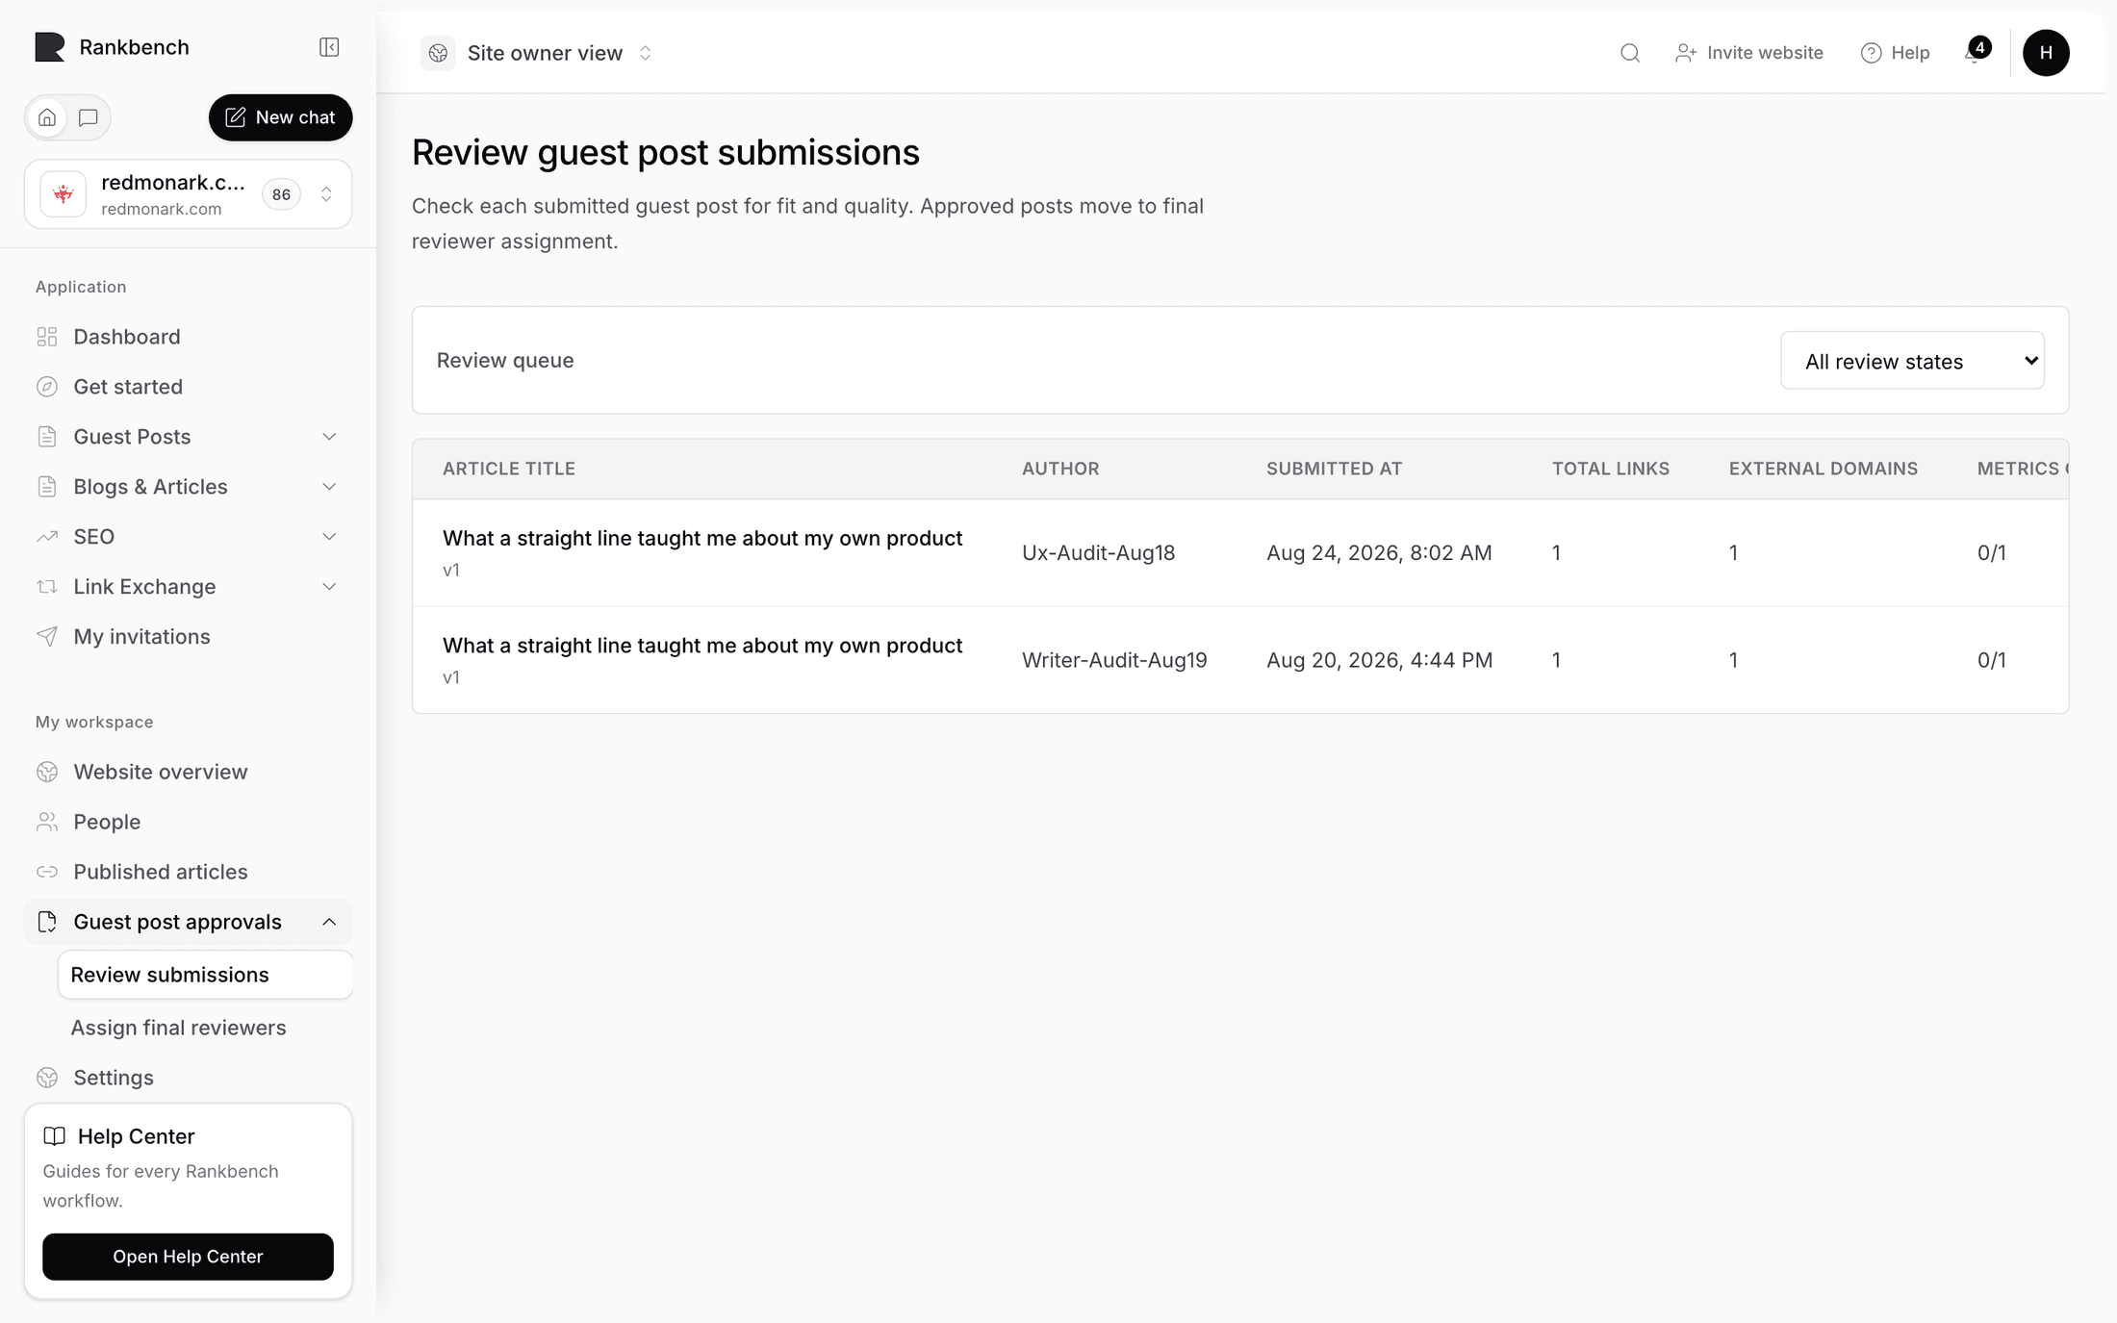The image size is (2117, 1323).
Task: Click author Writer-Audit-Aug19
Action: [1114, 660]
